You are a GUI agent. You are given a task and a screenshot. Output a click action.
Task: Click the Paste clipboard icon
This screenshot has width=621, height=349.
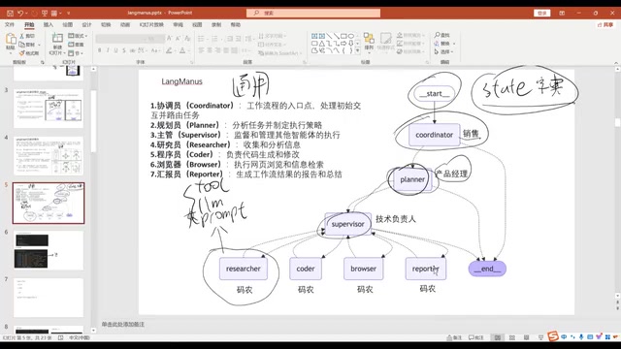click(11, 40)
